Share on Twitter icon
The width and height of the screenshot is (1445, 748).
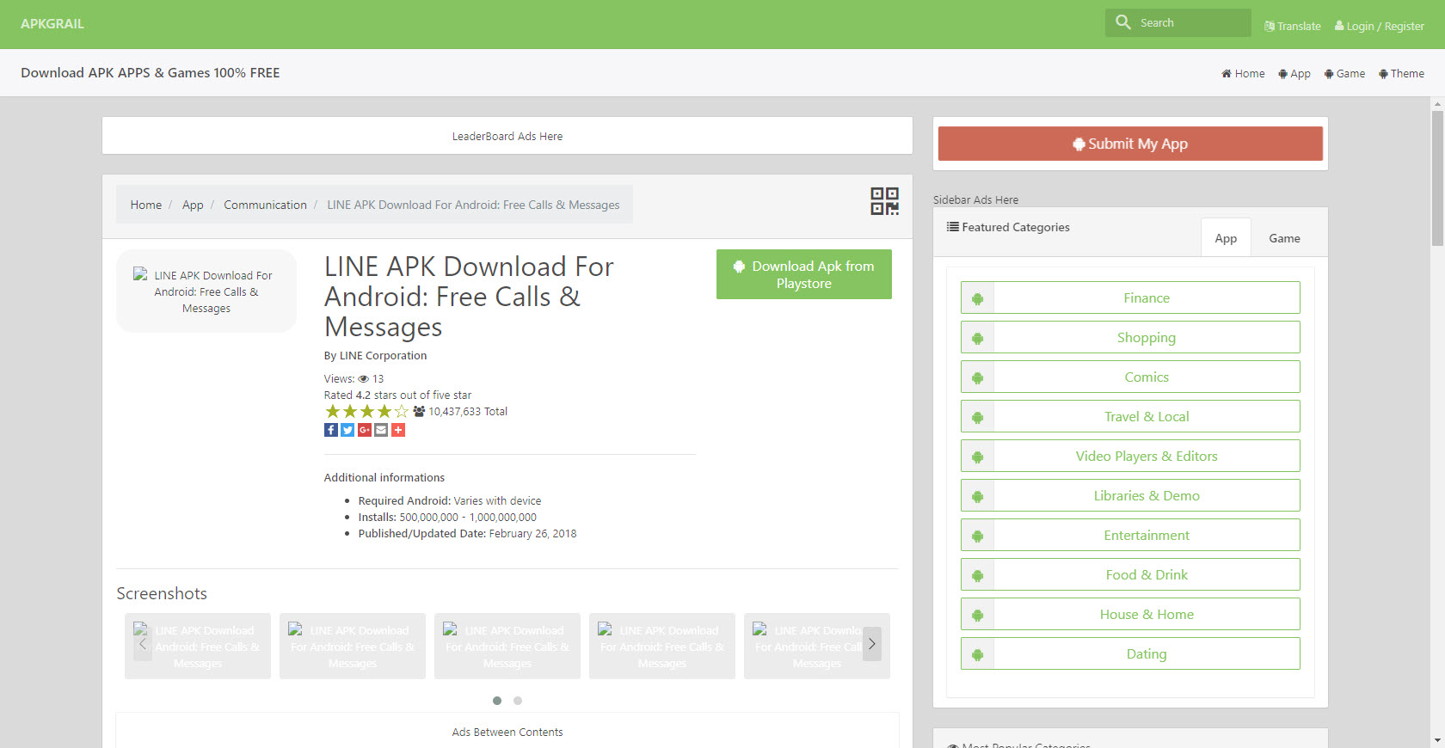click(x=347, y=430)
